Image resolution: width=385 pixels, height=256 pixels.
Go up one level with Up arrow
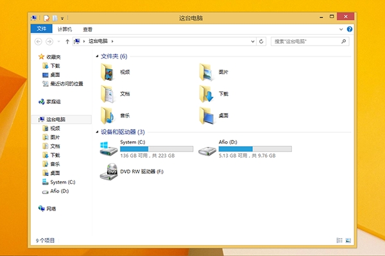pyautogui.click(x=67, y=42)
